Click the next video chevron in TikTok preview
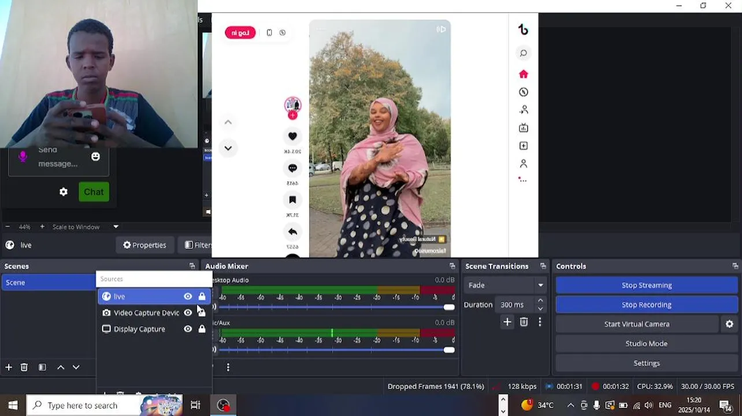This screenshot has width=742, height=416. click(x=228, y=148)
